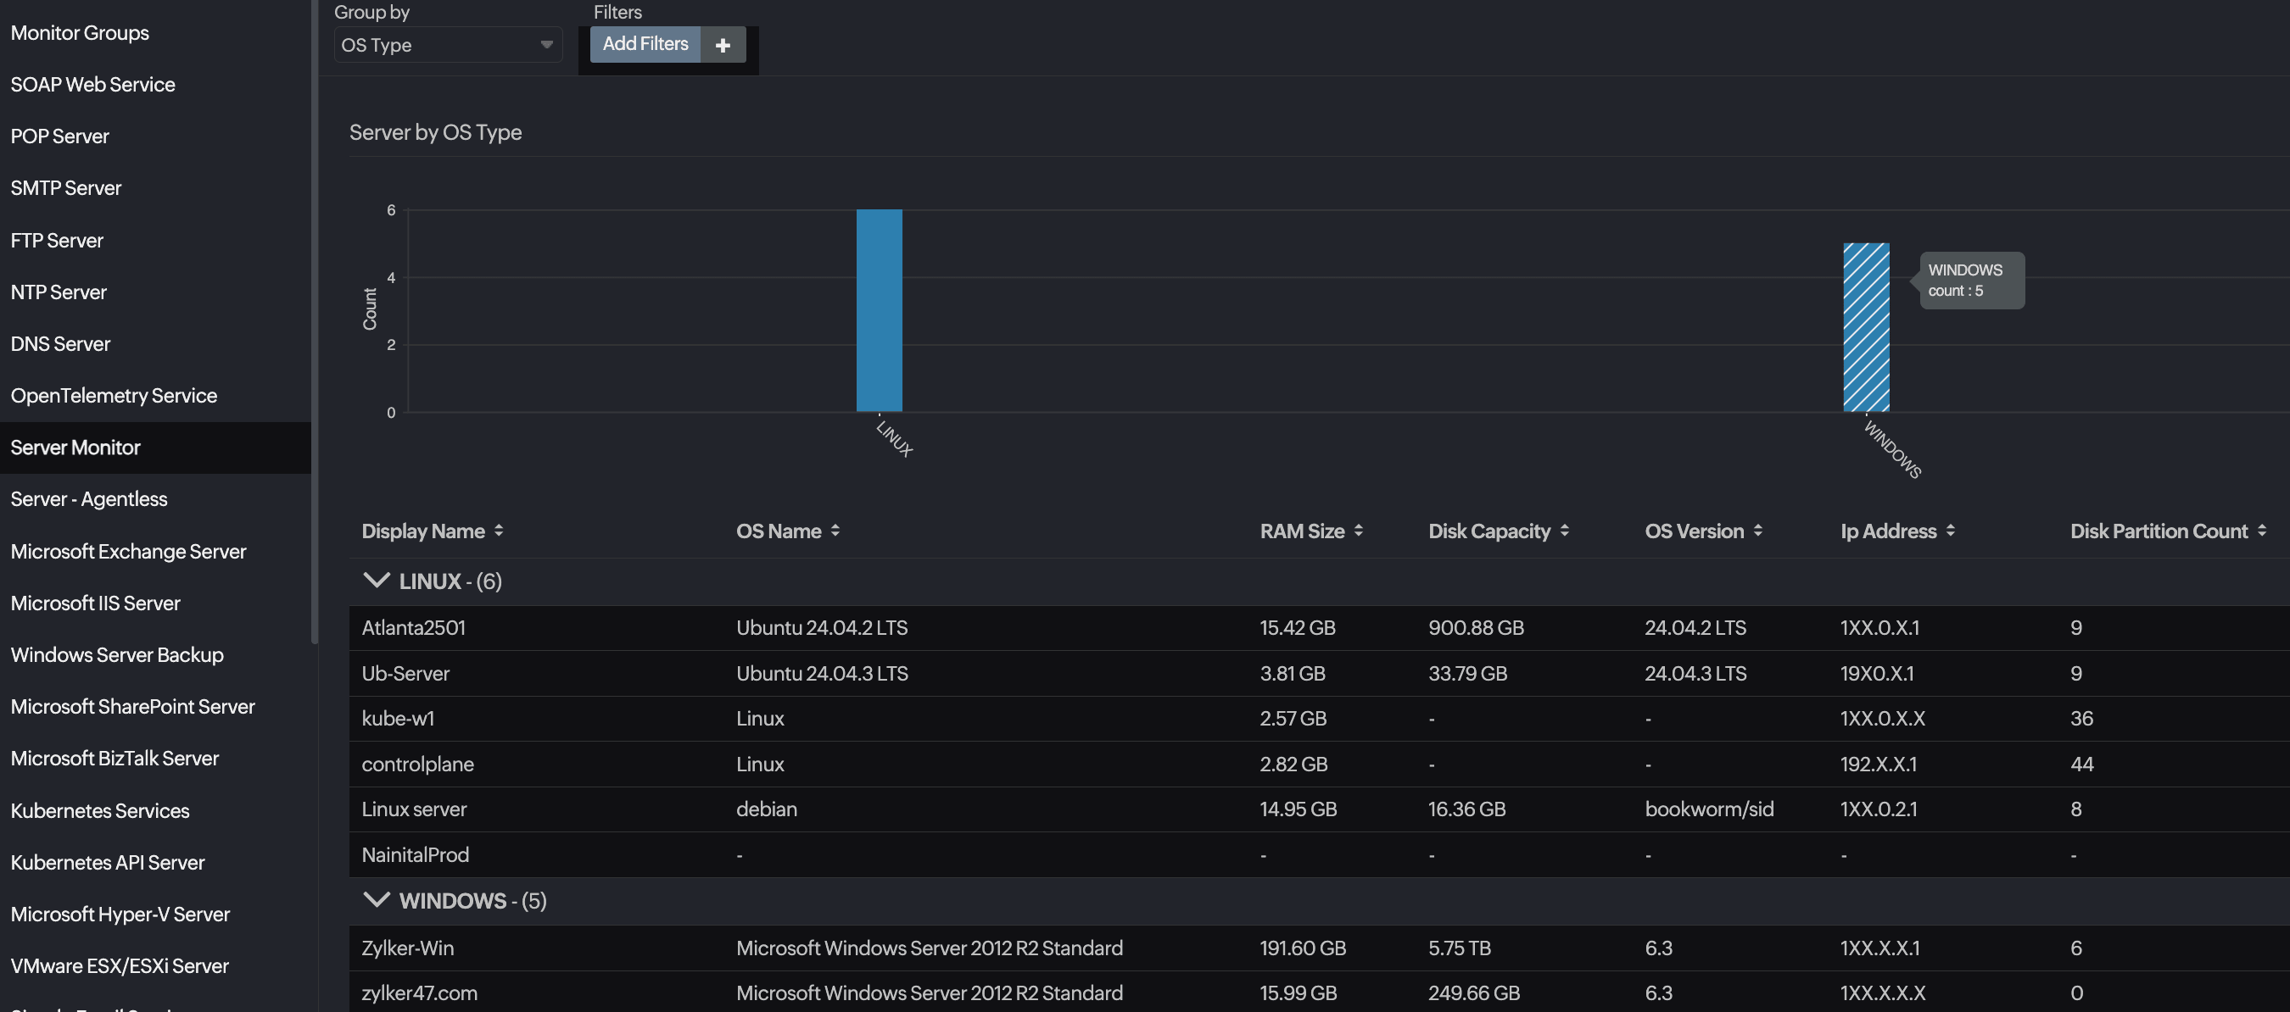The width and height of the screenshot is (2290, 1012).
Task: Collapse the WINDOWS group chevron
Action: coord(377,900)
